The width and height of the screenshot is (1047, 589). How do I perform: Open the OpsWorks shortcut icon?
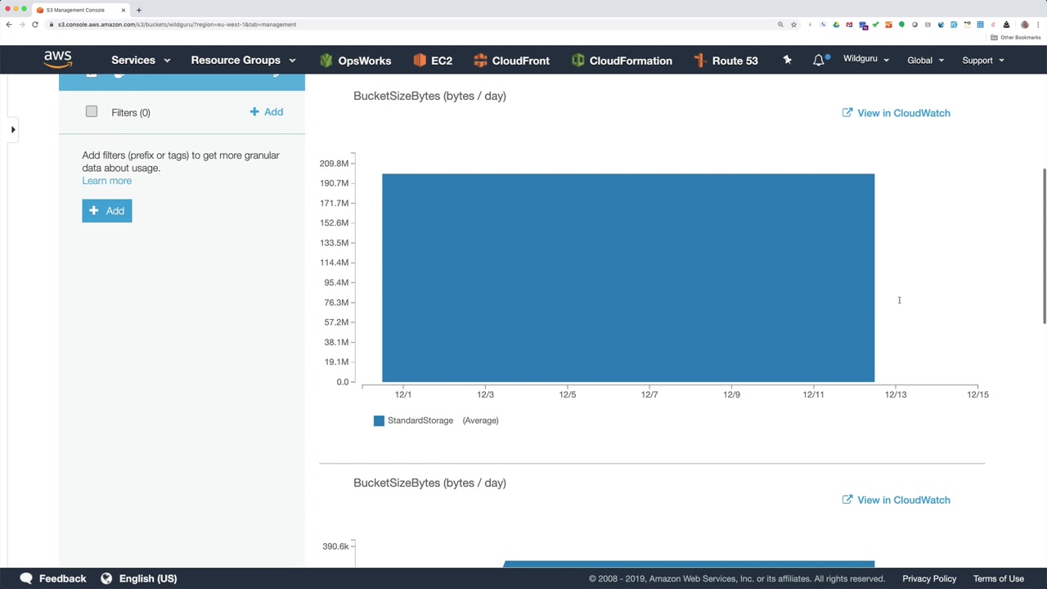[326, 61]
